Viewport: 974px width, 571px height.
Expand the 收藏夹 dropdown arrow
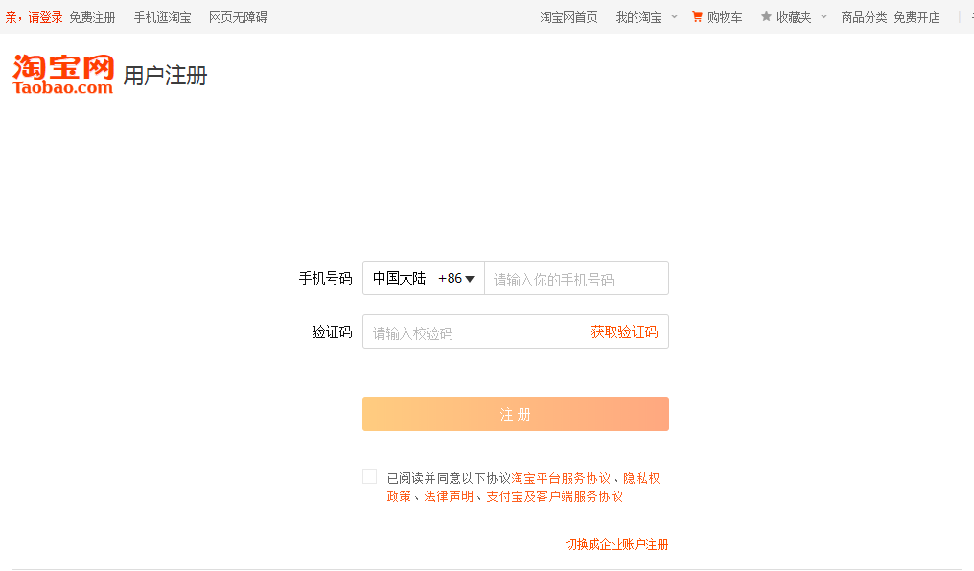(x=823, y=16)
